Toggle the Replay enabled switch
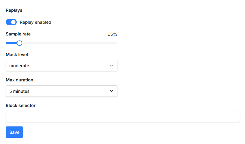 (x=11, y=22)
